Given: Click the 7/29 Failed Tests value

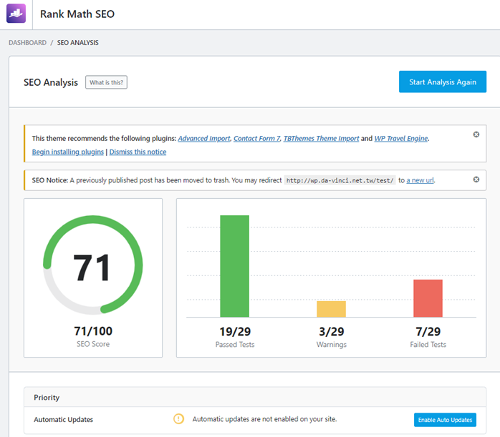Looking at the screenshot, I should (428, 332).
